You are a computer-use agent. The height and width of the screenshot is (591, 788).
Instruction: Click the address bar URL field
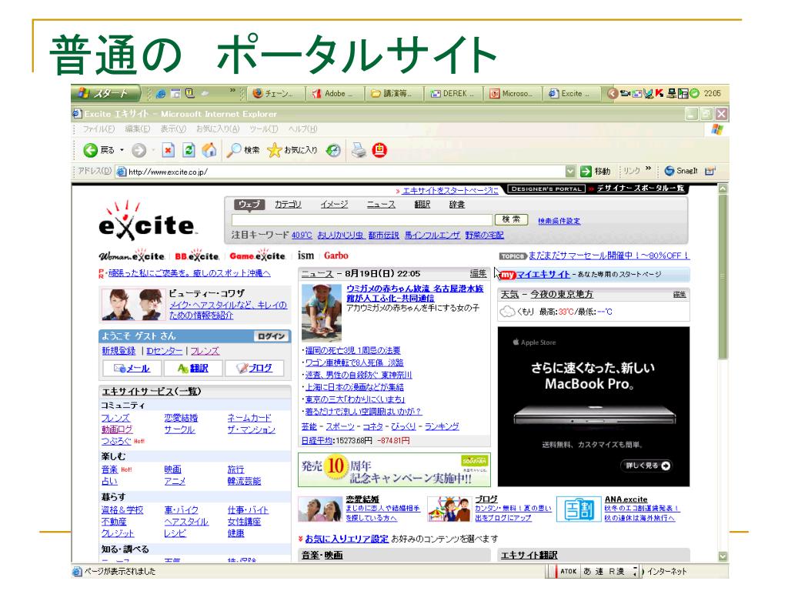pos(341,172)
